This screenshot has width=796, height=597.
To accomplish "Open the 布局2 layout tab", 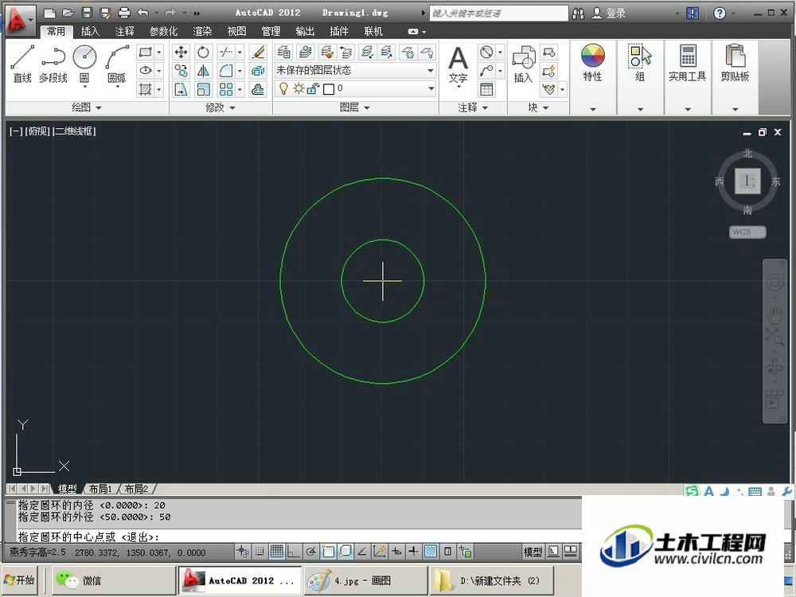I will [x=136, y=489].
